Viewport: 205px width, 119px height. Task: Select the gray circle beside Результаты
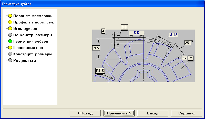click(x=10, y=60)
